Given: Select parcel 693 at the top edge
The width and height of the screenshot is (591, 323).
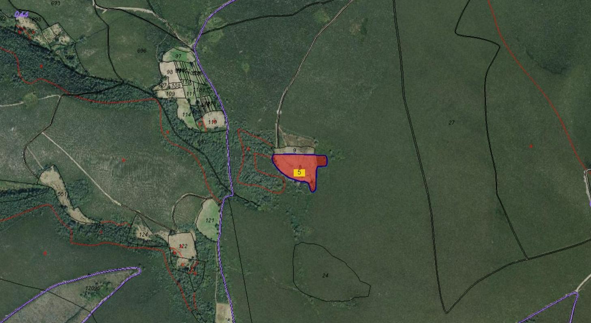Looking at the screenshot, I should (x=56, y=3).
